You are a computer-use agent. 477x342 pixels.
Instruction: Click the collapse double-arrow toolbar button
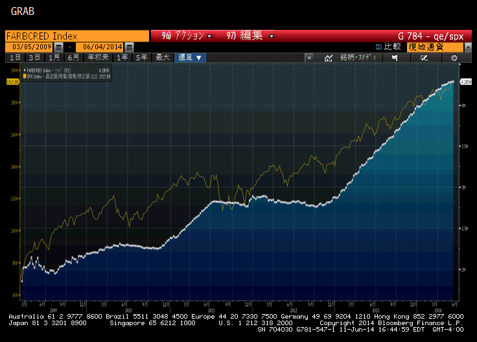tap(309, 58)
